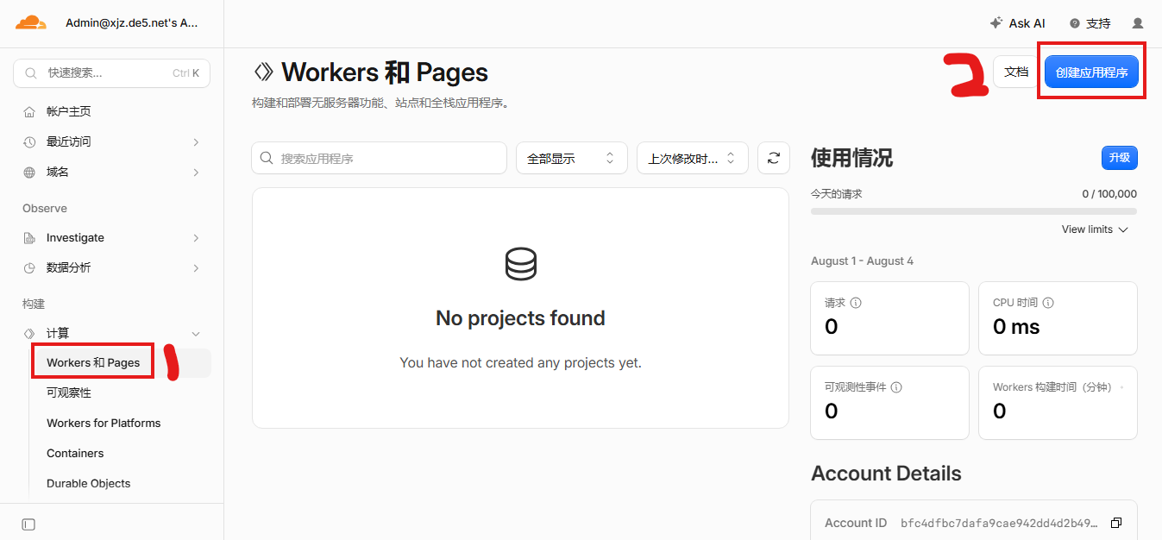Click the CPU 时间 info icon
Image resolution: width=1162 pixels, height=540 pixels.
(1048, 303)
